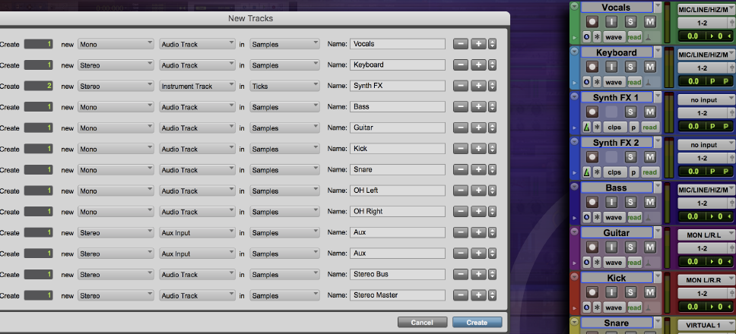Click the timebase clock icon on Bass track
The height and width of the screenshot is (334, 736).
pos(586,217)
